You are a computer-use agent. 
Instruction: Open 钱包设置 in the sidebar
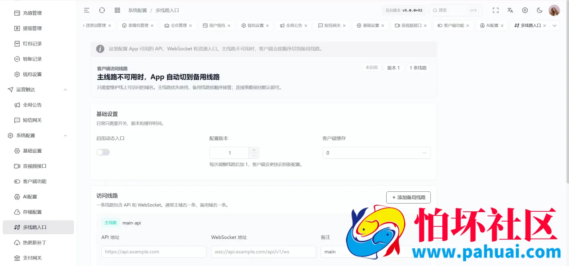coord(38,74)
